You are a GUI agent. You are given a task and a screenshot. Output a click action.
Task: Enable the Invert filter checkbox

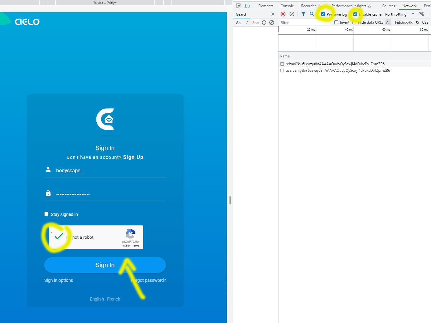(x=336, y=22)
